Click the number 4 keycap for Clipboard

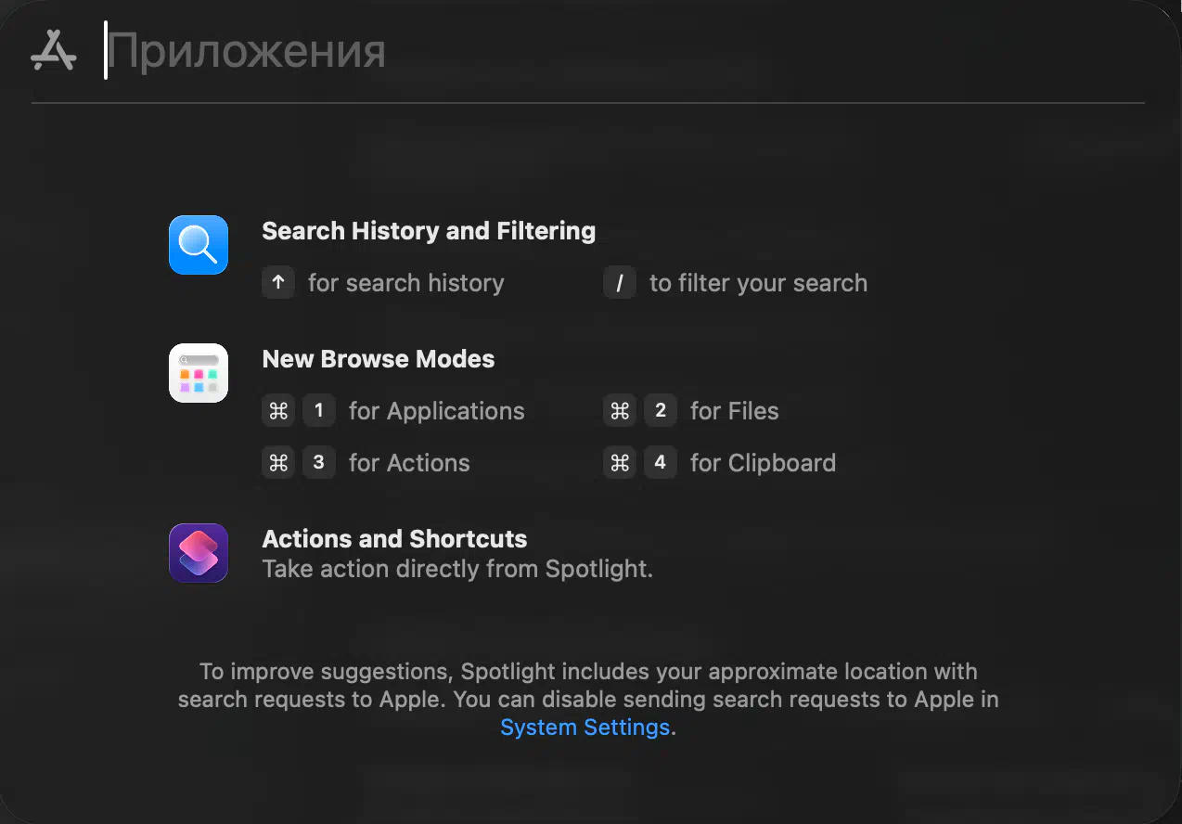[x=660, y=463]
